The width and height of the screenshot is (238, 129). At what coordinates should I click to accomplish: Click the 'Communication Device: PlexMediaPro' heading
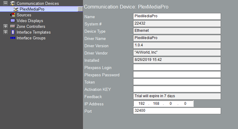pos(126,7)
